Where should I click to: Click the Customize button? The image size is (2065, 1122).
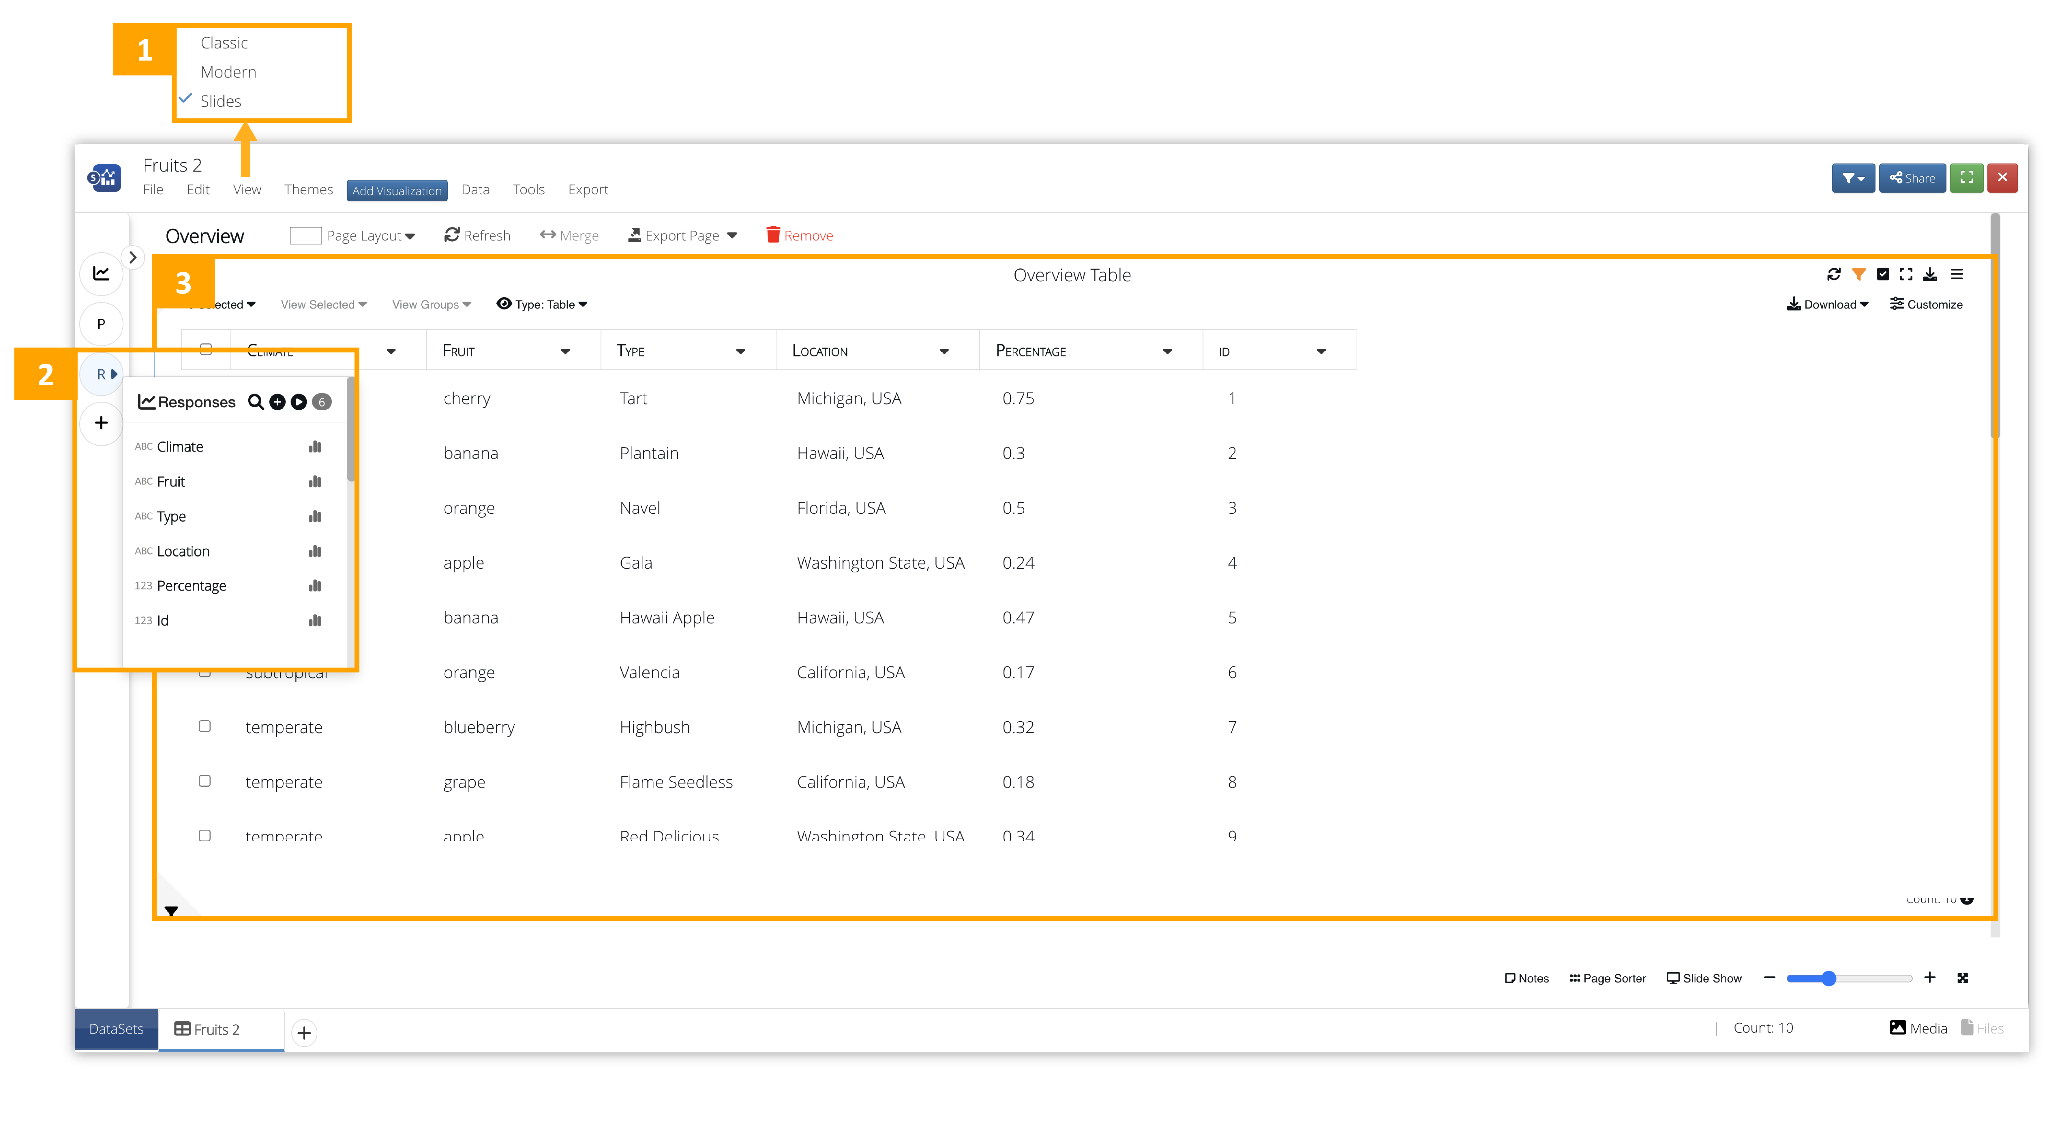[x=1926, y=305]
